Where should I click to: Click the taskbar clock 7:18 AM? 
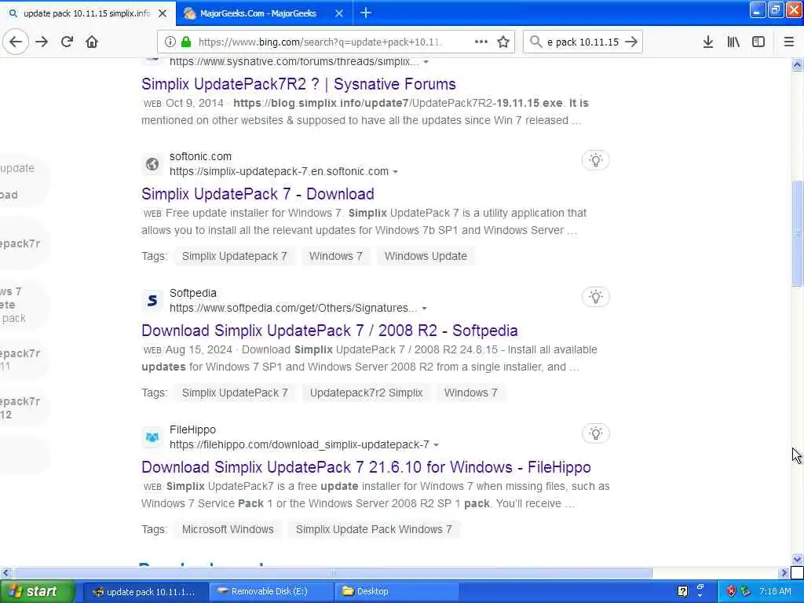click(x=775, y=592)
